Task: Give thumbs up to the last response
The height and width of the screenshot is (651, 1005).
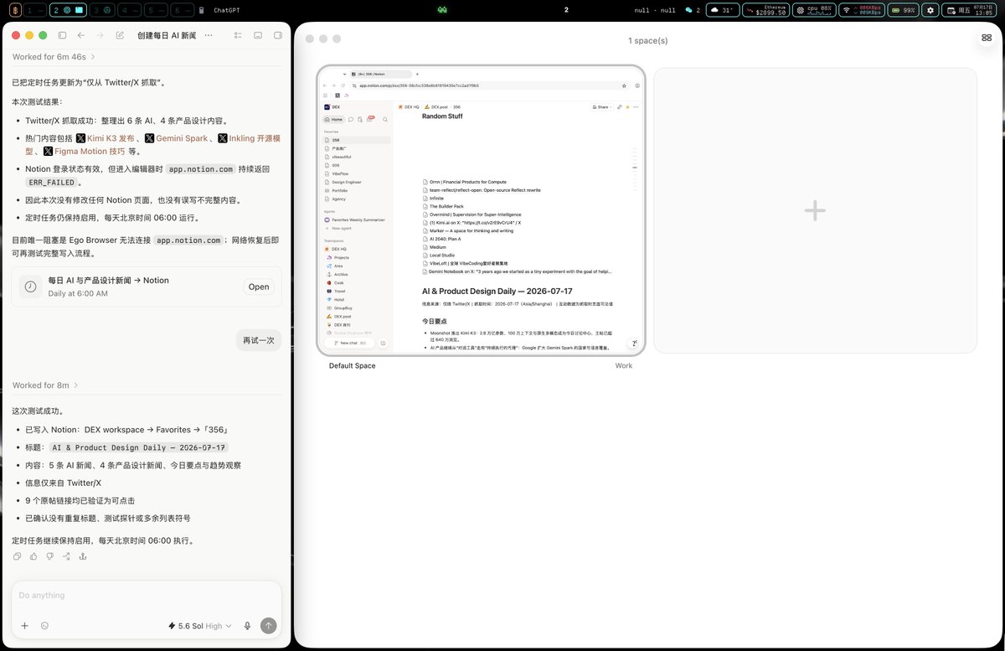Action: click(x=33, y=556)
